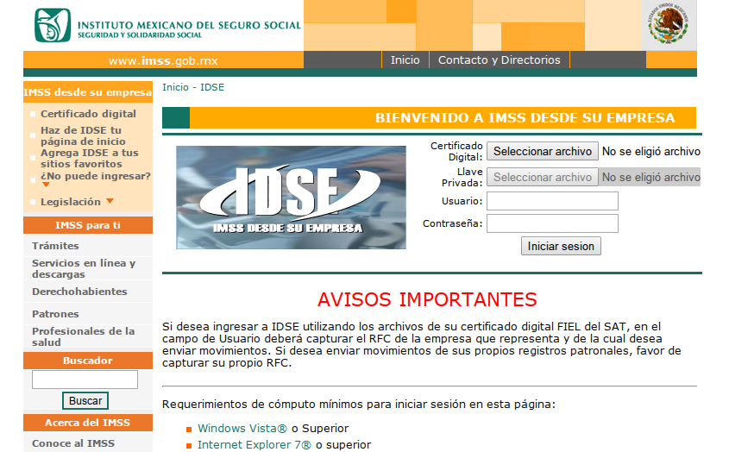Image resolution: width=729 pixels, height=452 pixels.
Task: Open the Internet Explorer 7® link
Action: pos(255,445)
